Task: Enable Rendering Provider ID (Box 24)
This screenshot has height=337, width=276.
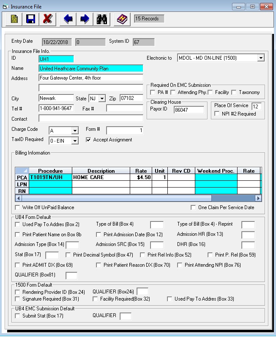Action: 17,292
